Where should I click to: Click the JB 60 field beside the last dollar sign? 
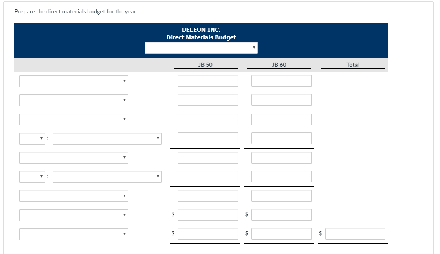[281, 234]
